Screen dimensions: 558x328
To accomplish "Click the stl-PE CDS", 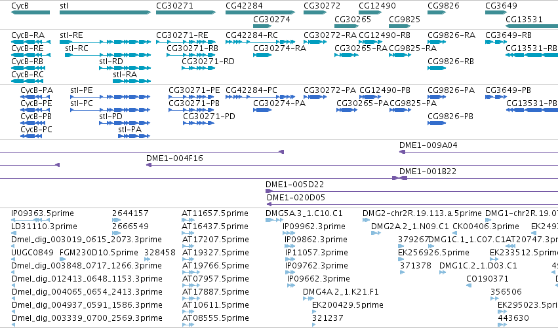I will (110, 97).
